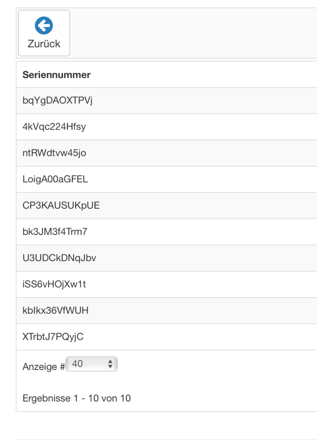Click the blank space right of Seriennummer header
The height and width of the screenshot is (442, 317).
pos(205,75)
